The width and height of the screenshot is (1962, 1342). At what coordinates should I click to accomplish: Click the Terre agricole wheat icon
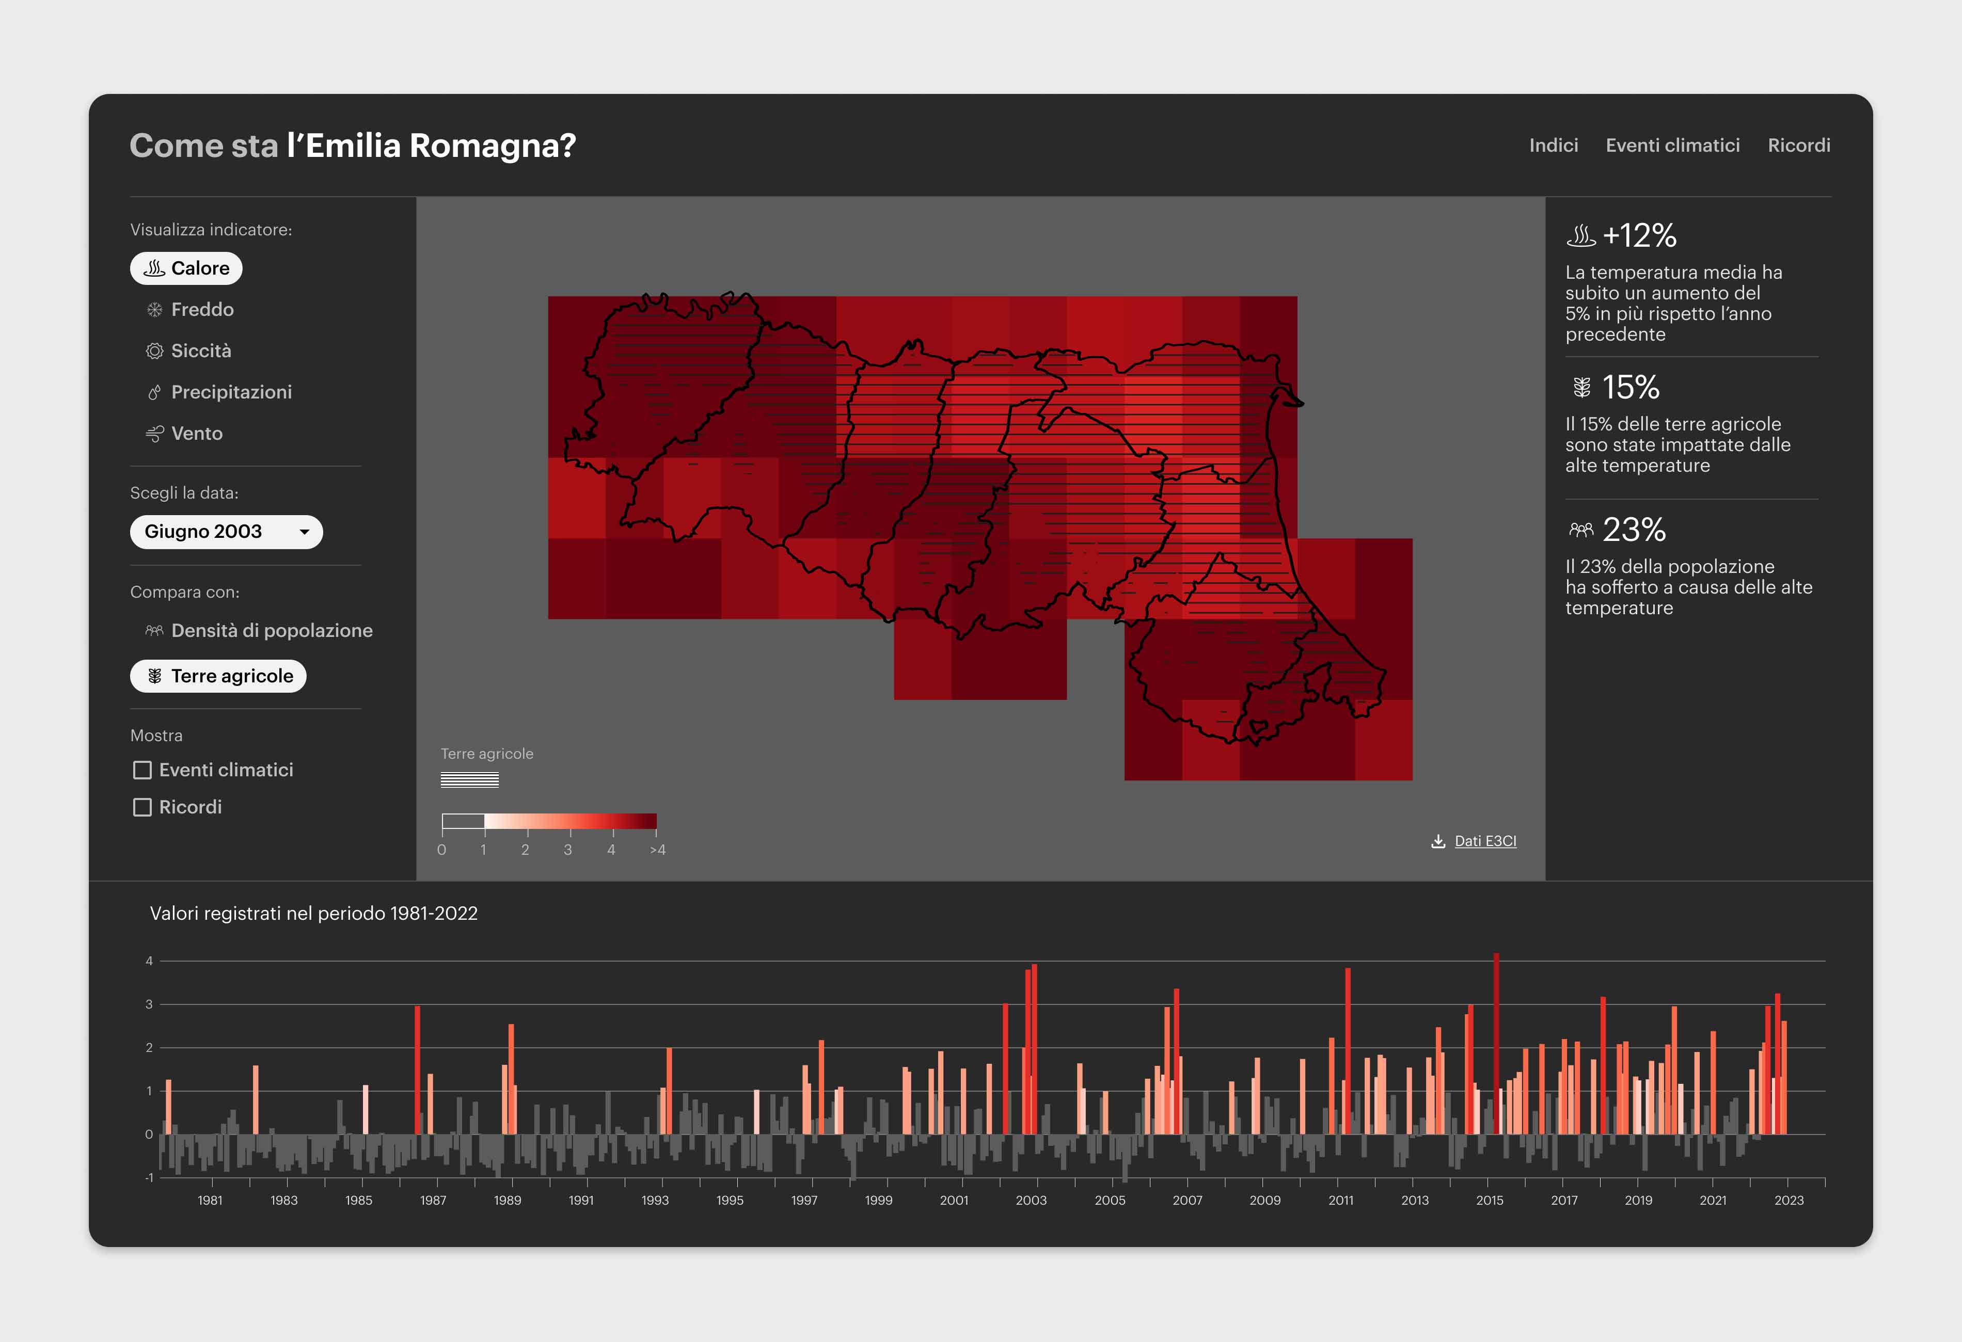click(155, 676)
